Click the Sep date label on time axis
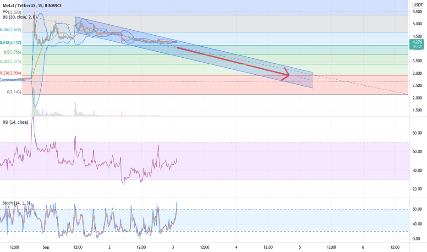 pos(46,247)
